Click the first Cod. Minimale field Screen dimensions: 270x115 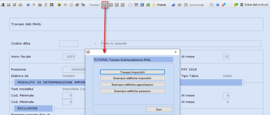point(67,95)
